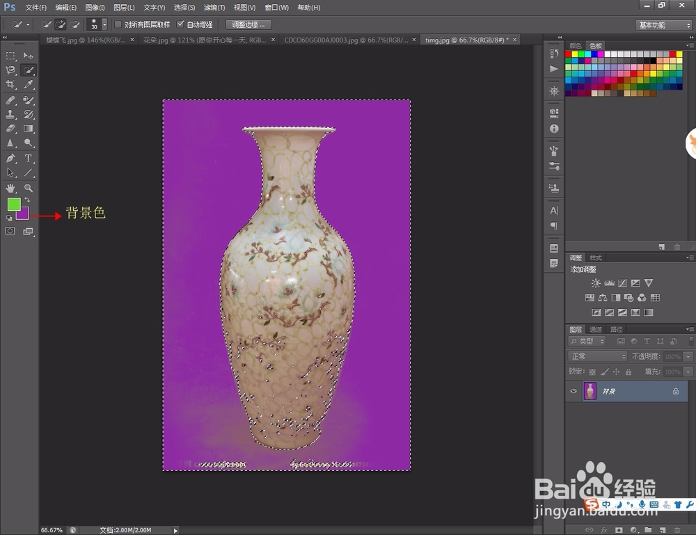
Task: Select the Path Selection tool
Action: pyautogui.click(x=10, y=173)
